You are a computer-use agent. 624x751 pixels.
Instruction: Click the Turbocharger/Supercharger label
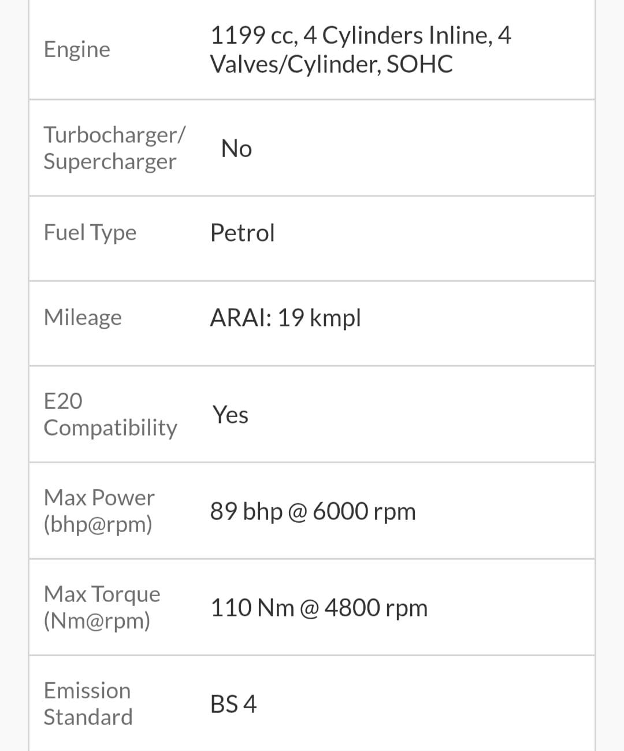coord(114,148)
